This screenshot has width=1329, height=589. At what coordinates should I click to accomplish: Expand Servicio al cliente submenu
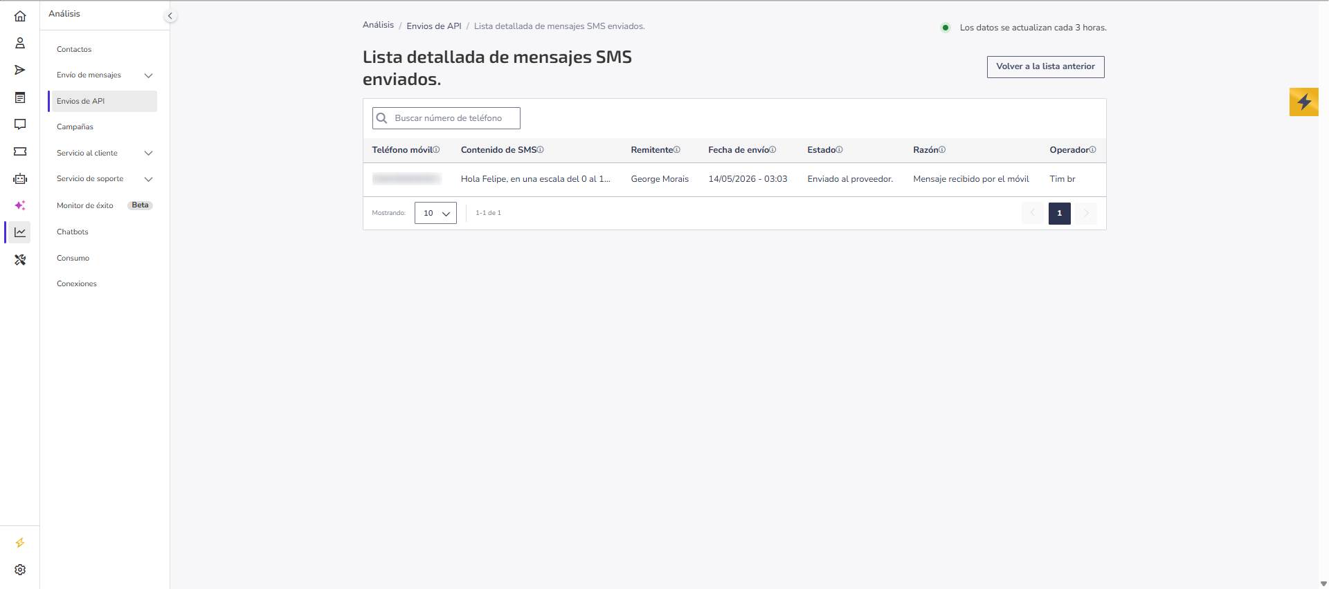coord(148,153)
